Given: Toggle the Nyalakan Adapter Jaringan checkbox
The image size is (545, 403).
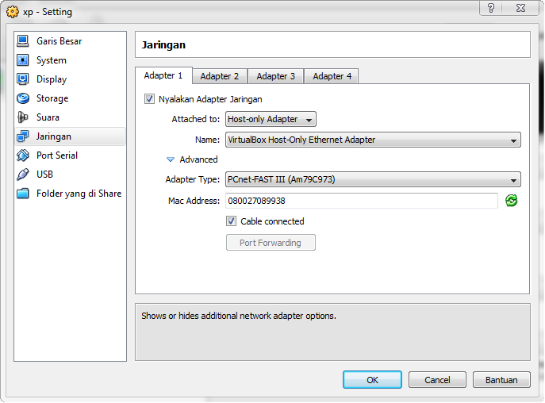Looking at the screenshot, I should tap(149, 99).
